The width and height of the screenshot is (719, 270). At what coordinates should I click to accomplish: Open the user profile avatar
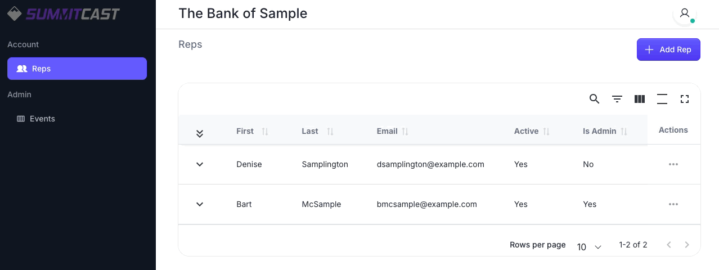point(685,13)
